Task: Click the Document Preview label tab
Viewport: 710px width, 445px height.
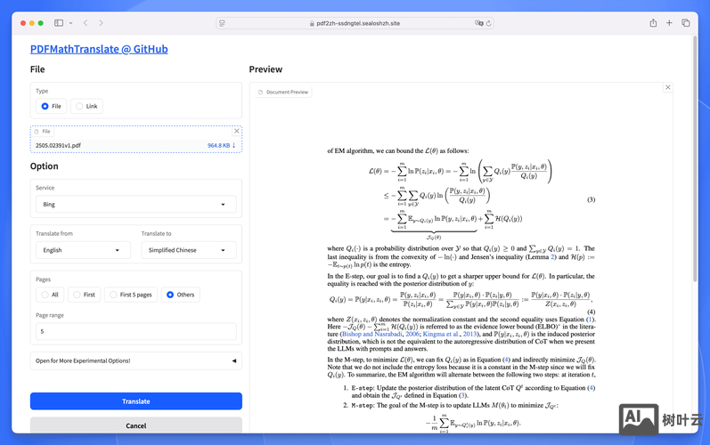Action: 283,92
